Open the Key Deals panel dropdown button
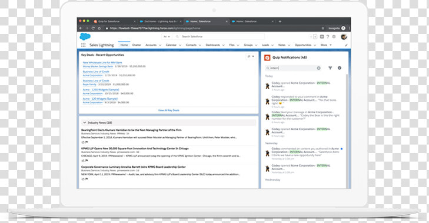 point(251,56)
